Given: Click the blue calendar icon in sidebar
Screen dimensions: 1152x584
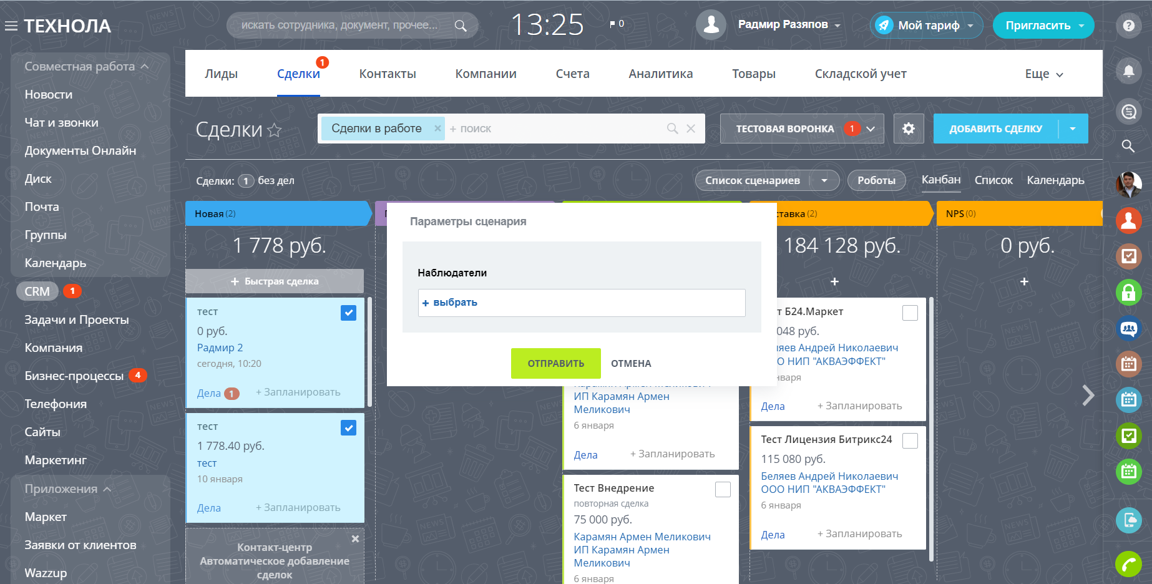Looking at the screenshot, I should tap(1129, 400).
